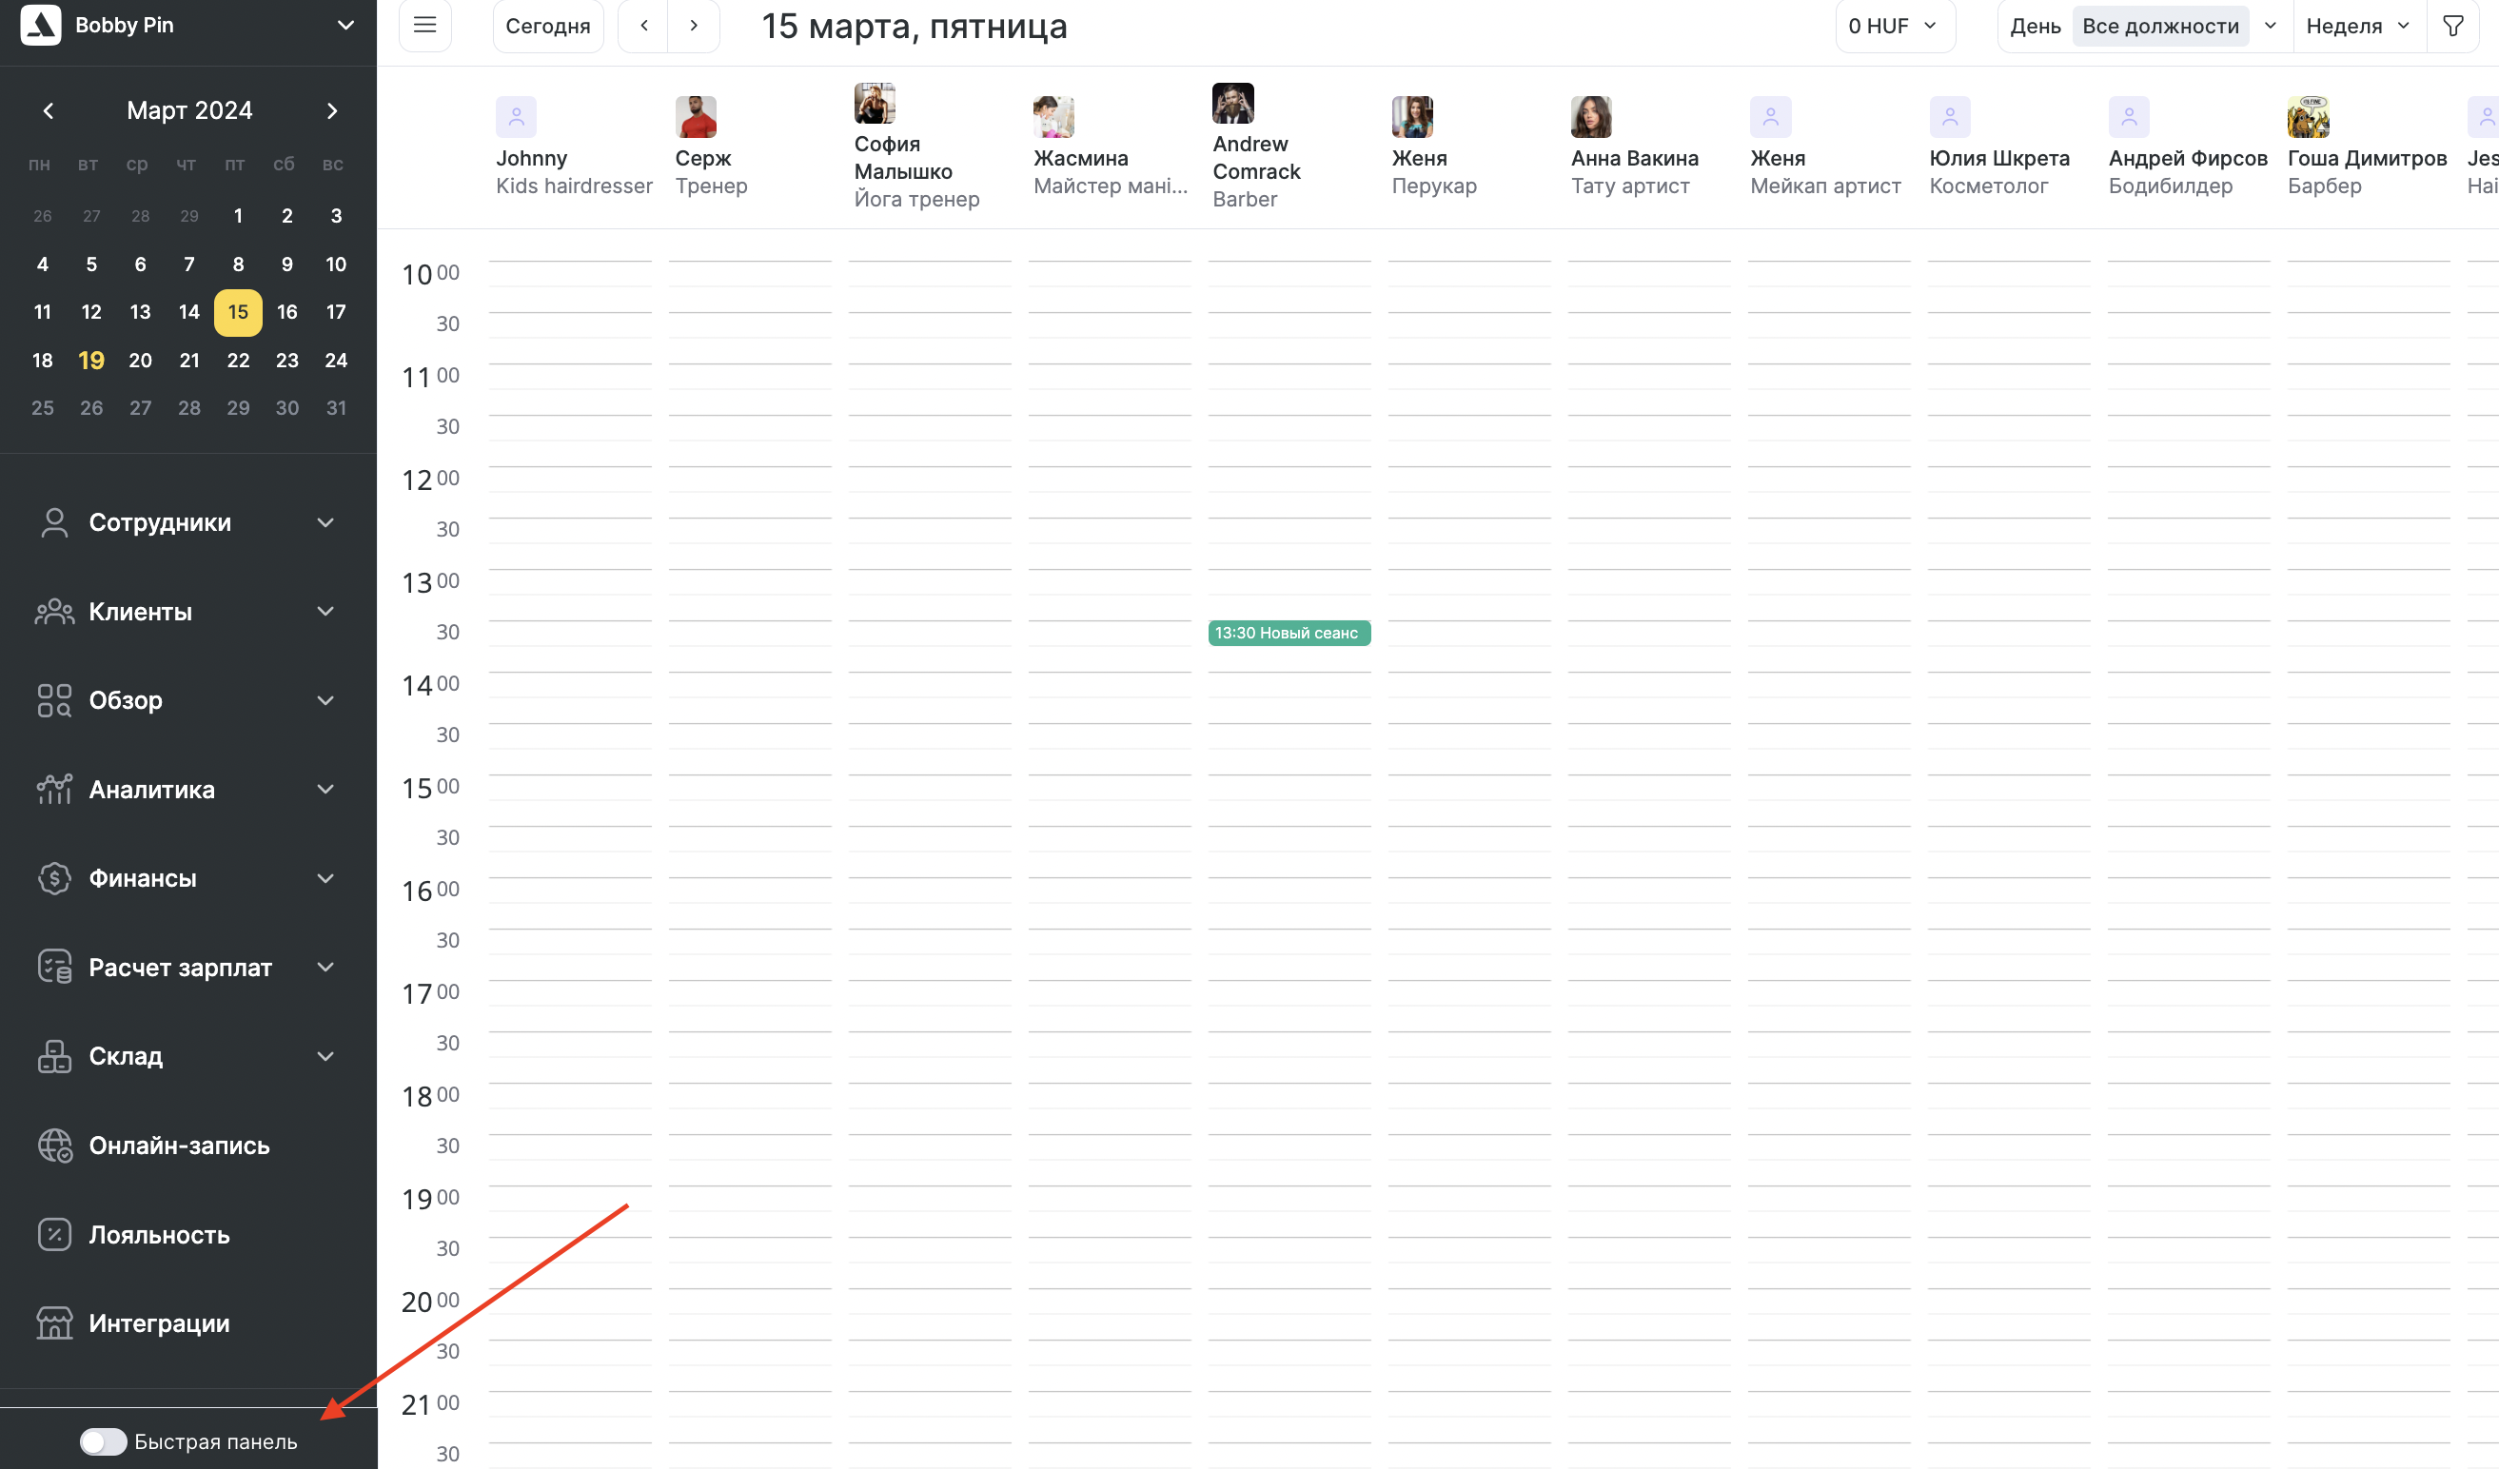This screenshot has width=2499, height=1469.
Task: Click the Интеграции sidebar icon
Action: pyautogui.click(x=50, y=1322)
